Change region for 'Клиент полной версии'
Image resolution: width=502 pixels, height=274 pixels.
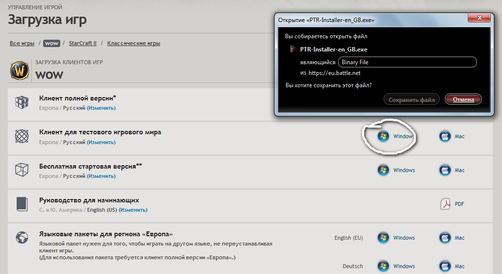[101, 108]
